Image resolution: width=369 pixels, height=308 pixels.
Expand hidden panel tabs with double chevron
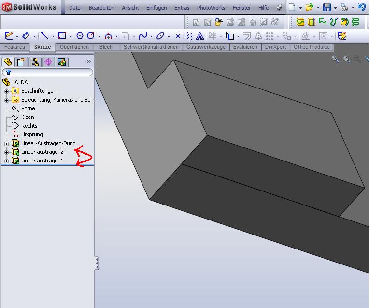tap(88, 61)
